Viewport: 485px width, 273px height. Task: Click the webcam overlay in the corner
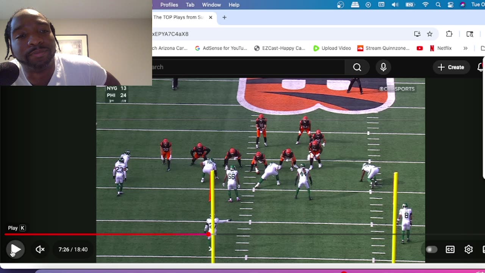[76, 43]
